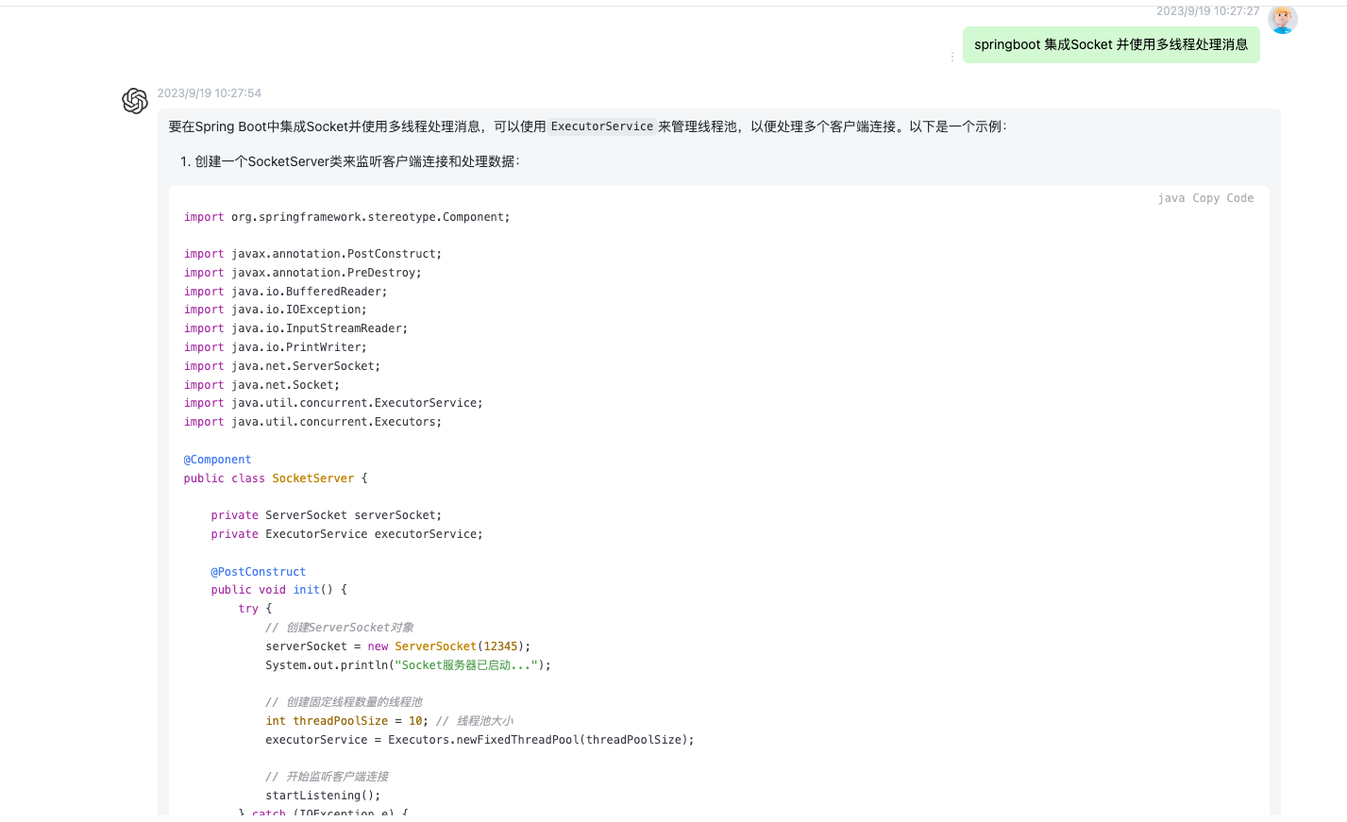Click the timestamp 2023/9/19 10:27:54
The width and height of the screenshot is (1347, 822).
click(x=210, y=93)
